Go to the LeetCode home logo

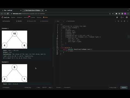[6, 17]
